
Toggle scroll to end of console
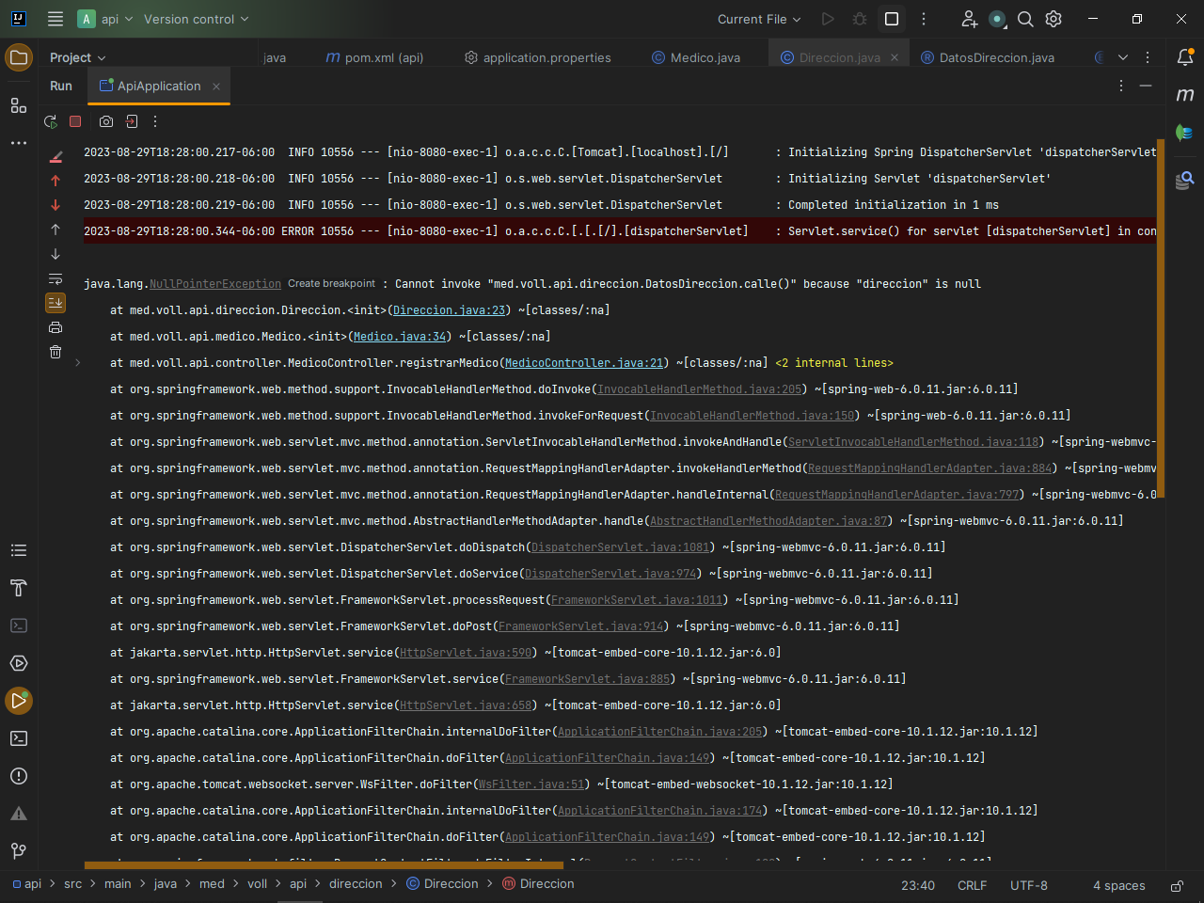pos(55,303)
